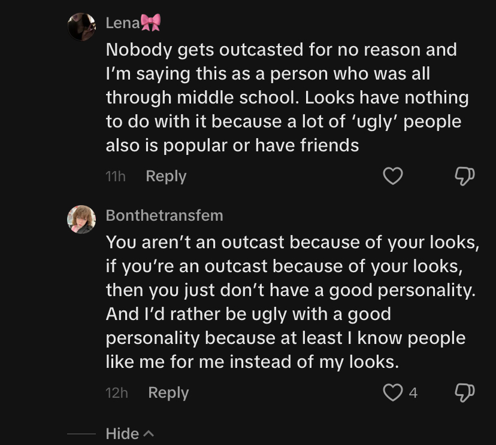Tap the 12h timestamp
The width and height of the screenshot is (496, 445).
pyautogui.click(x=117, y=392)
